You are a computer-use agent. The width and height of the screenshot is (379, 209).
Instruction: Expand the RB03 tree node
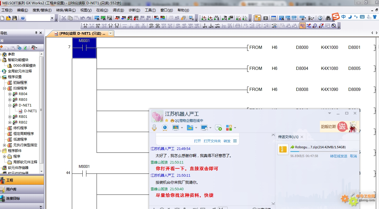[10, 100]
